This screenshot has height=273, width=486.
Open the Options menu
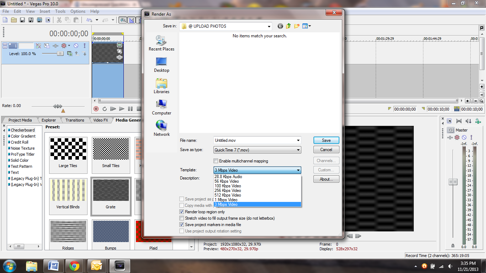(78, 11)
